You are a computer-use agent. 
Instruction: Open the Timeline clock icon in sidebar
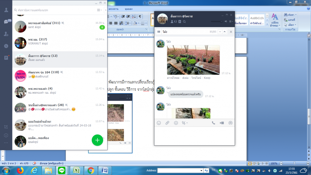click(6, 46)
